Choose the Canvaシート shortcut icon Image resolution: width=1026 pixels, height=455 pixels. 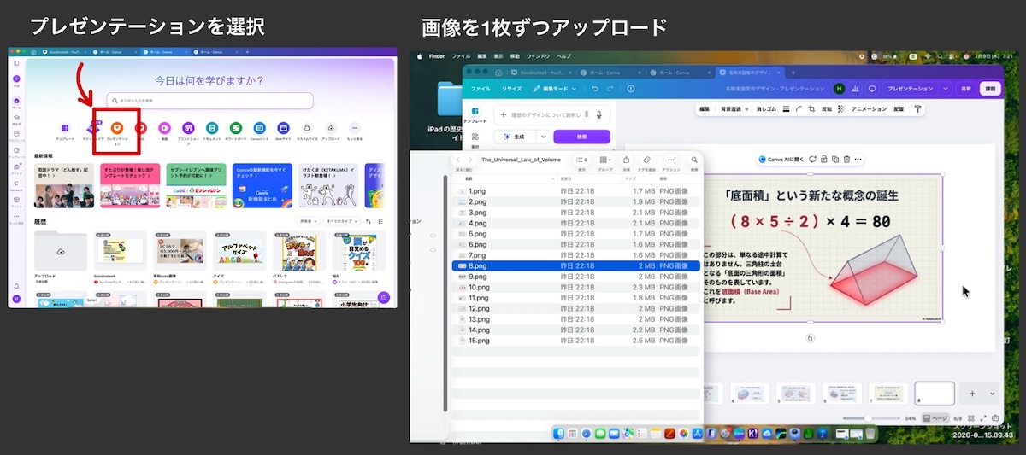pyautogui.click(x=259, y=127)
